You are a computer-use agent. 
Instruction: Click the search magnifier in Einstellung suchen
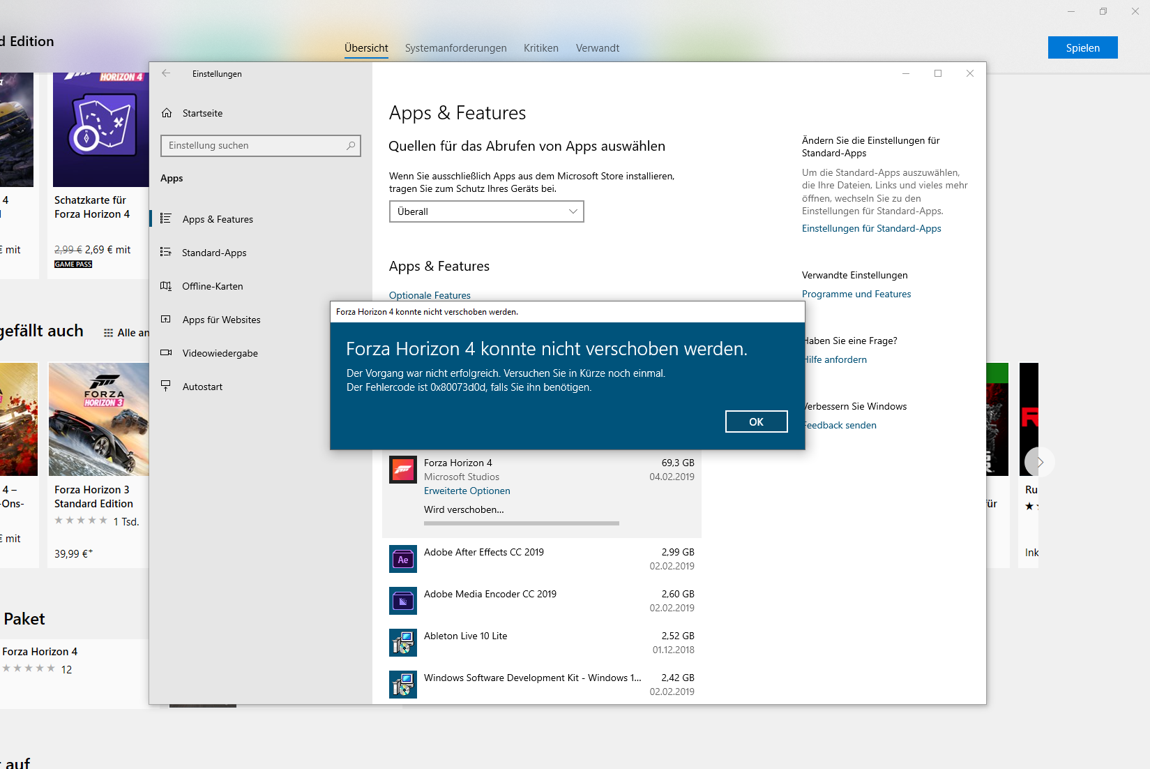coord(351,145)
